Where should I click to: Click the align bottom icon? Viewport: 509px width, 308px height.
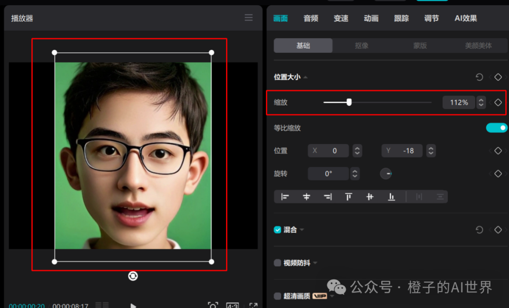click(391, 197)
